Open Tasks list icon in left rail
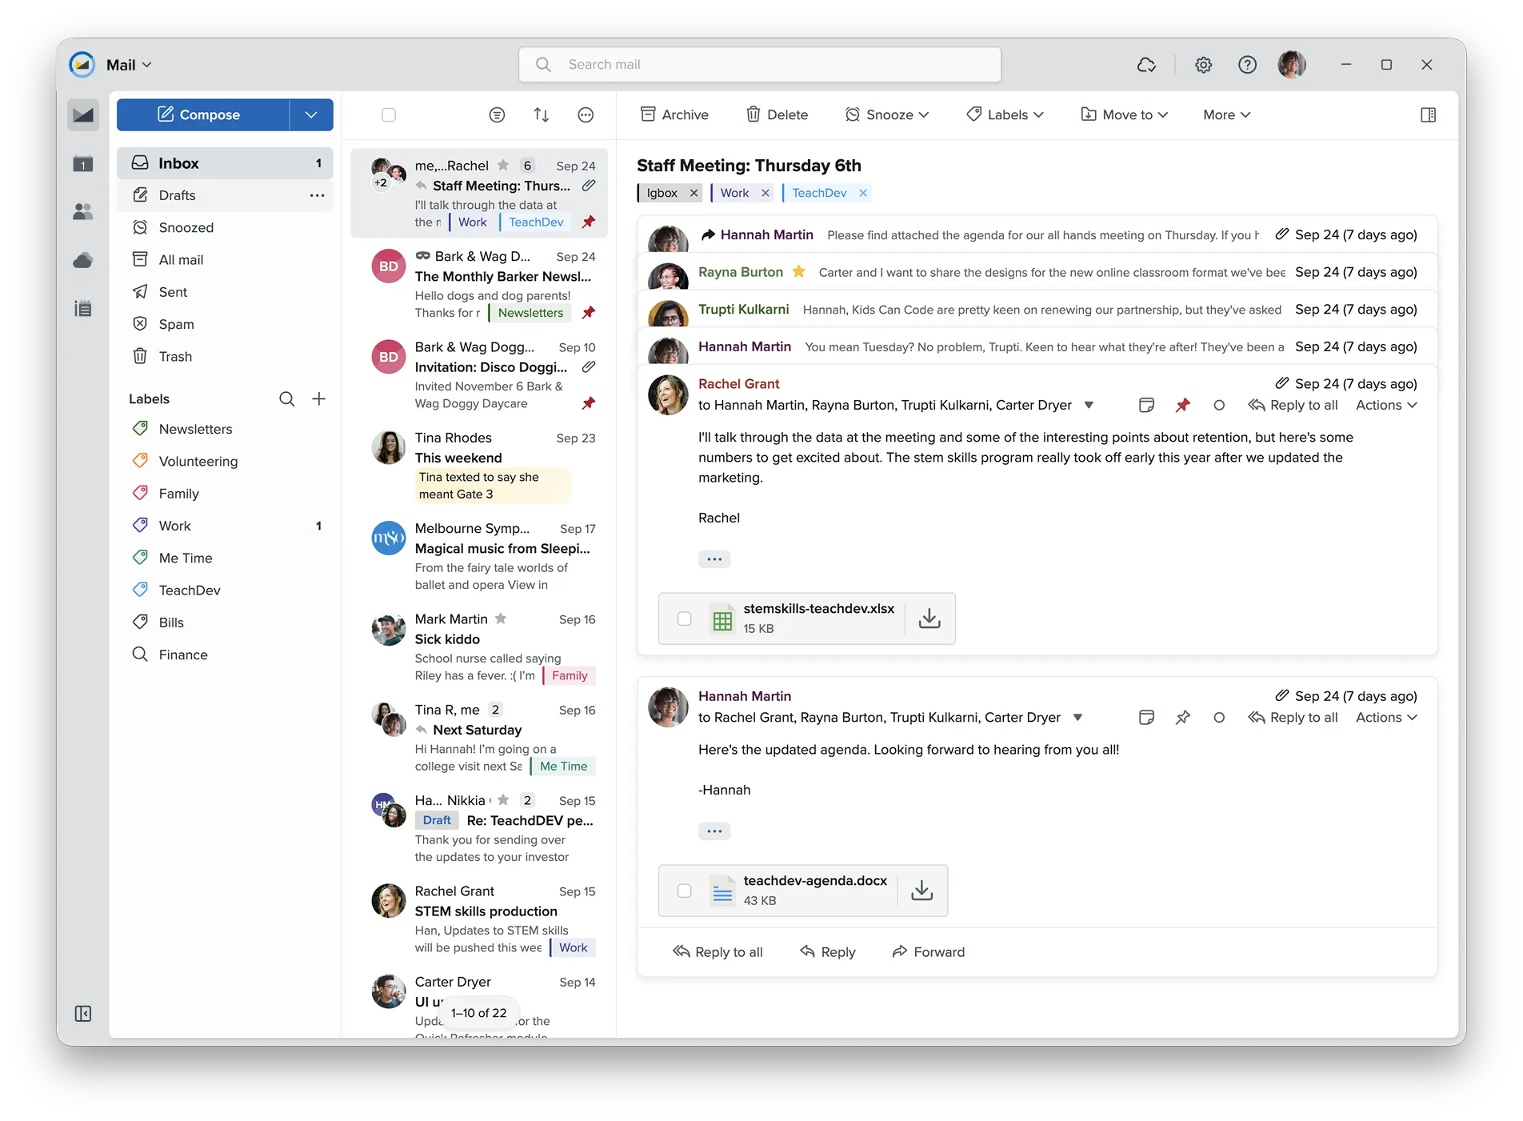Image resolution: width=1523 pixels, height=1121 pixels. (83, 309)
